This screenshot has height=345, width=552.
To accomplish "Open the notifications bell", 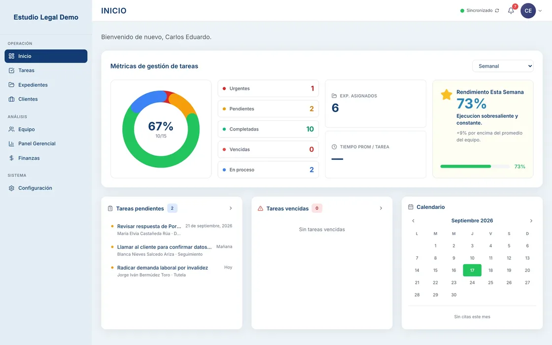I will pyautogui.click(x=511, y=10).
